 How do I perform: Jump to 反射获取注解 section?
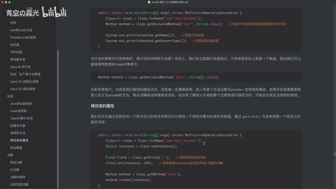pyautogui.click(x=19, y=185)
